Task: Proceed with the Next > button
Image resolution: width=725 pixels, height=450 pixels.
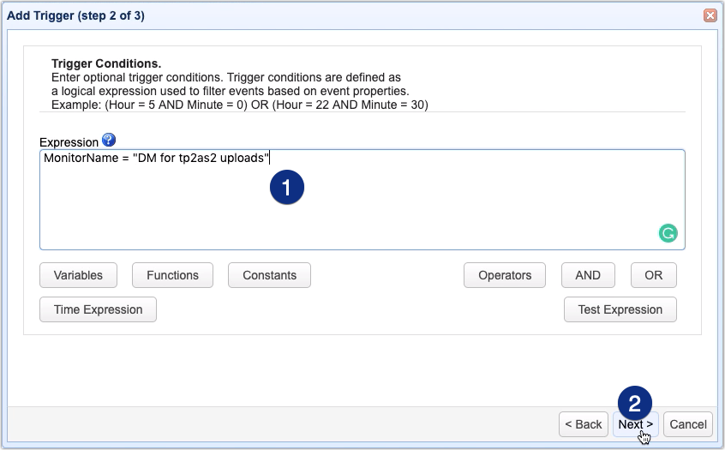Action: click(635, 424)
